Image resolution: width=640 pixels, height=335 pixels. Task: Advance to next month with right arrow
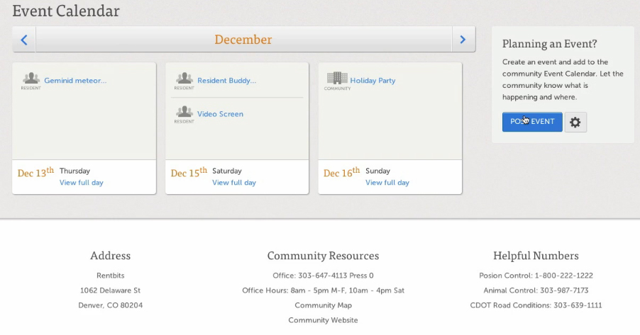[x=463, y=40]
